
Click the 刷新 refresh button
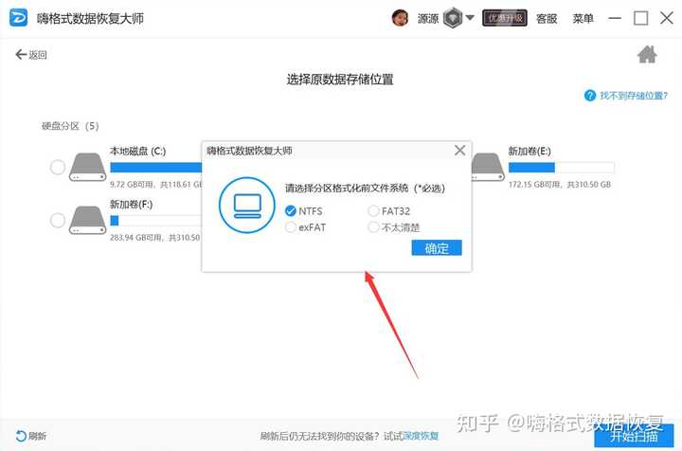point(30,436)
